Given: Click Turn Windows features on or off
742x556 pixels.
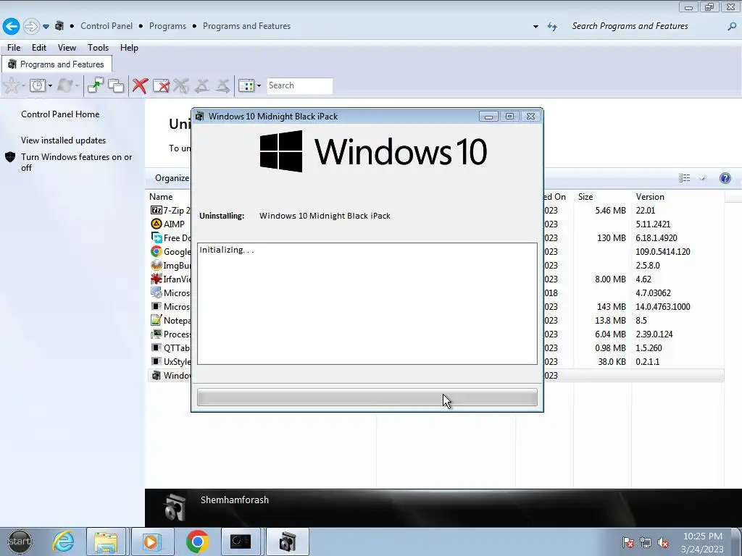Looking at the screenshot, I should tap(76, 162).
